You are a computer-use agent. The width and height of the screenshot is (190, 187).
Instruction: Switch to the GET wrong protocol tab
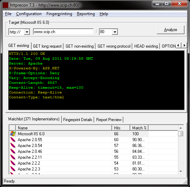[x=114, y=46]
